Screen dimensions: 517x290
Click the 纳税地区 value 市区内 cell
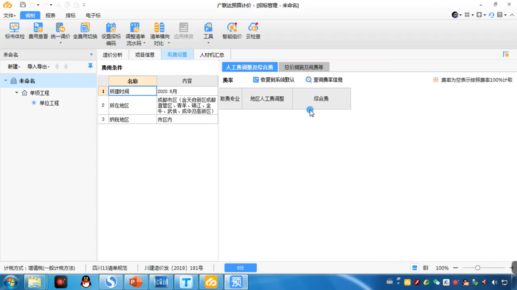(x=187, y=119)
